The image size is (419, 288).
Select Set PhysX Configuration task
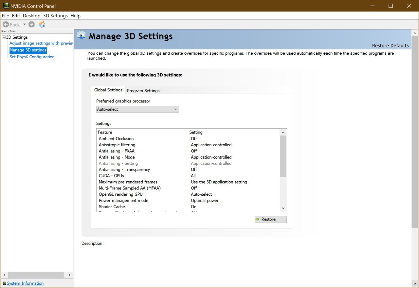click(x=32, y=57)
